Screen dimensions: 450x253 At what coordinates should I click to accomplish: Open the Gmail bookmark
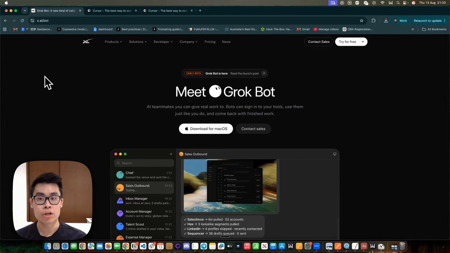pyautogui.click(x=303, y=29)
